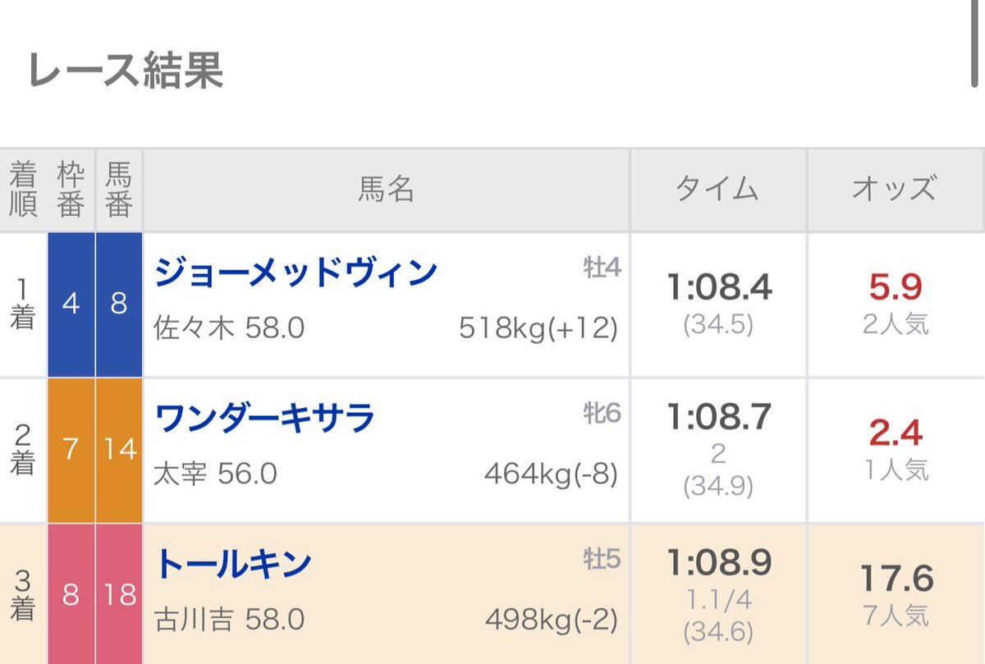Click the 1:08.4 winning time
The width and height of the screenshot is (985, 664).
point(719,287)
